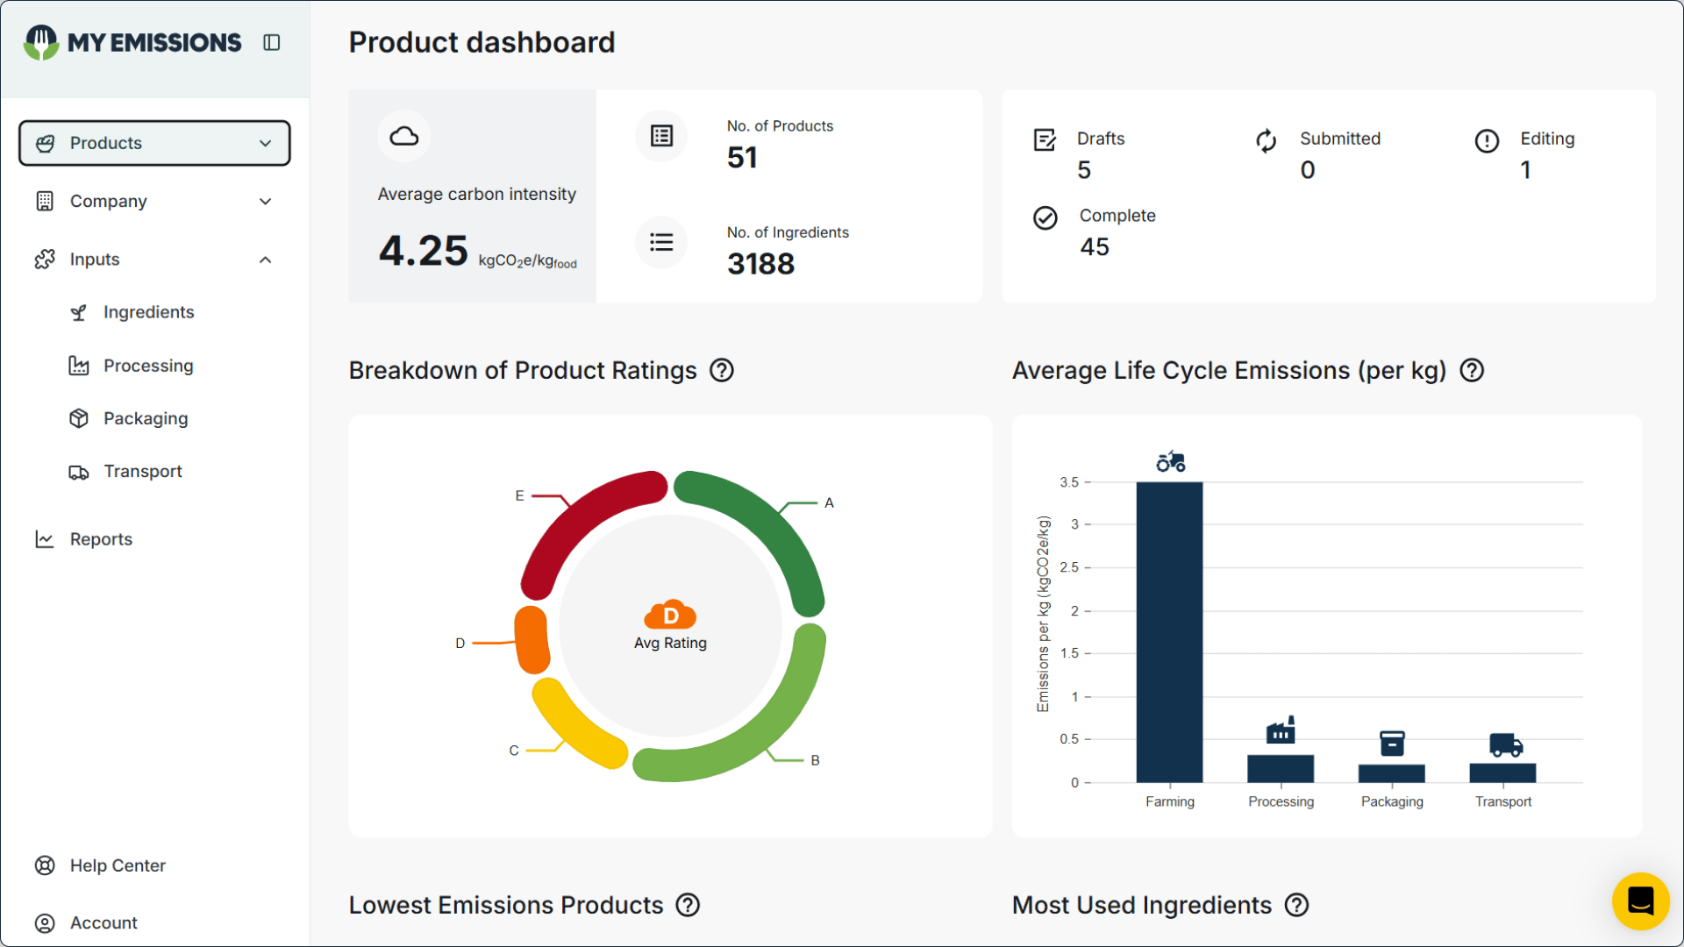Click help icon beside Most Used Ingredients
Viewport: 1684px width, 947px height.
[x=1296, y=905]
